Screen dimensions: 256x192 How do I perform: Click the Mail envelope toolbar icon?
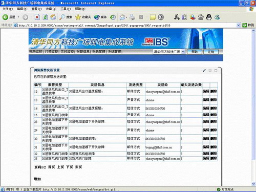click(x=122, y=17)
